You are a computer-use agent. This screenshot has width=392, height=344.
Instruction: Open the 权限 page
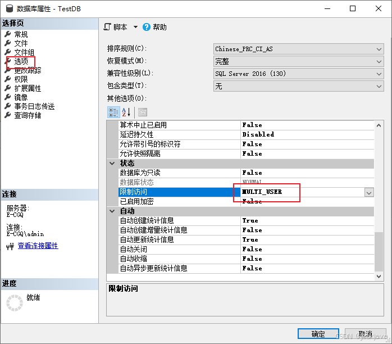[21, 79]
